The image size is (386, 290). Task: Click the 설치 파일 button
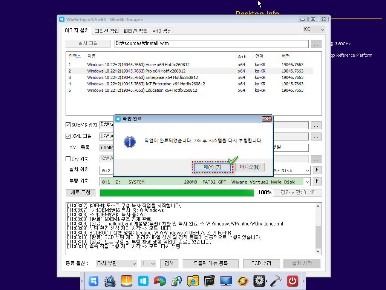coord(88,43)
